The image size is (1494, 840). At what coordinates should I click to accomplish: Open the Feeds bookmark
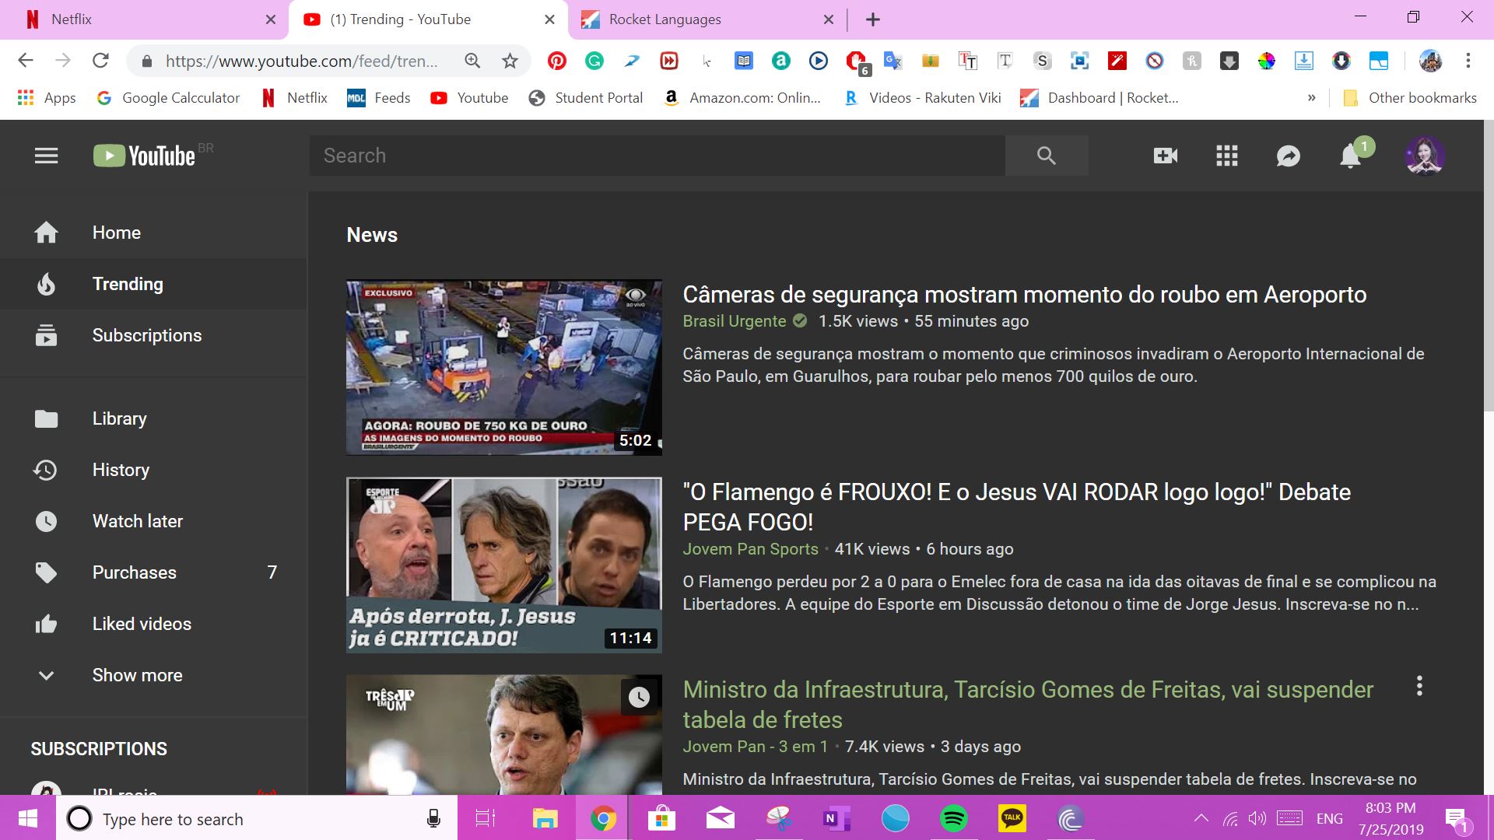point(378,98)
